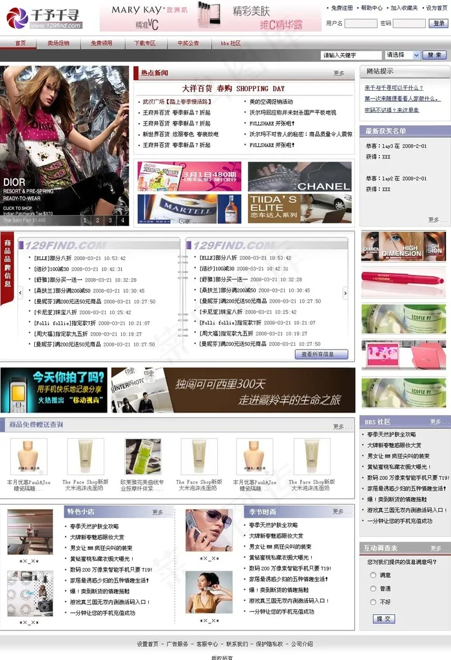
Task: Open the bbs 社区 nav tab
Action: (x=231, y=43)
